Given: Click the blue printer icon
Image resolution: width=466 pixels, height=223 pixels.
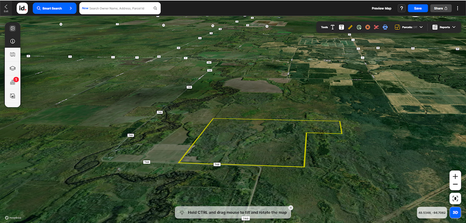Looking at the screenshot, I should [x=385, y=27].
